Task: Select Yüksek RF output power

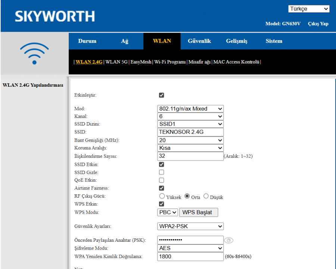Action: click(162, 196)
